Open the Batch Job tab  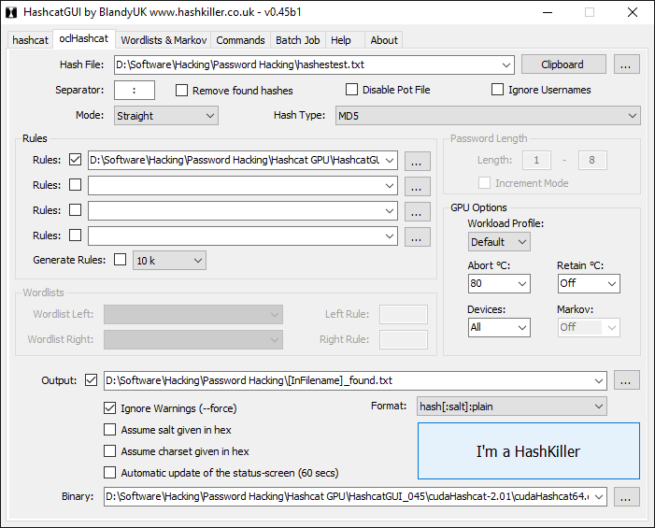(297, 40)
